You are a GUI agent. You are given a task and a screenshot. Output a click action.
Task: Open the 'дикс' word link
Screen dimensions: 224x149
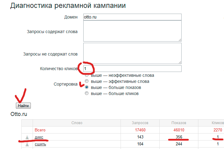(x=39, y=137)
